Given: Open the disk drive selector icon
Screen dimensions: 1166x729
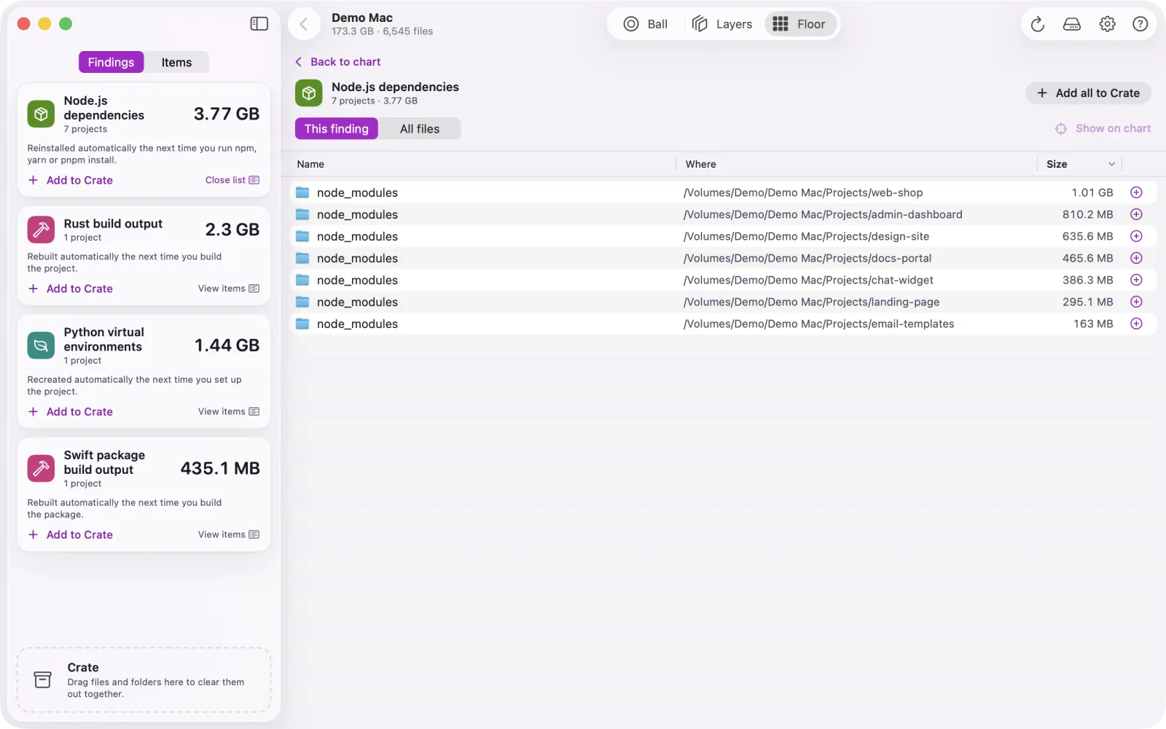Looking at the screenshot, I should (1072, 24).
